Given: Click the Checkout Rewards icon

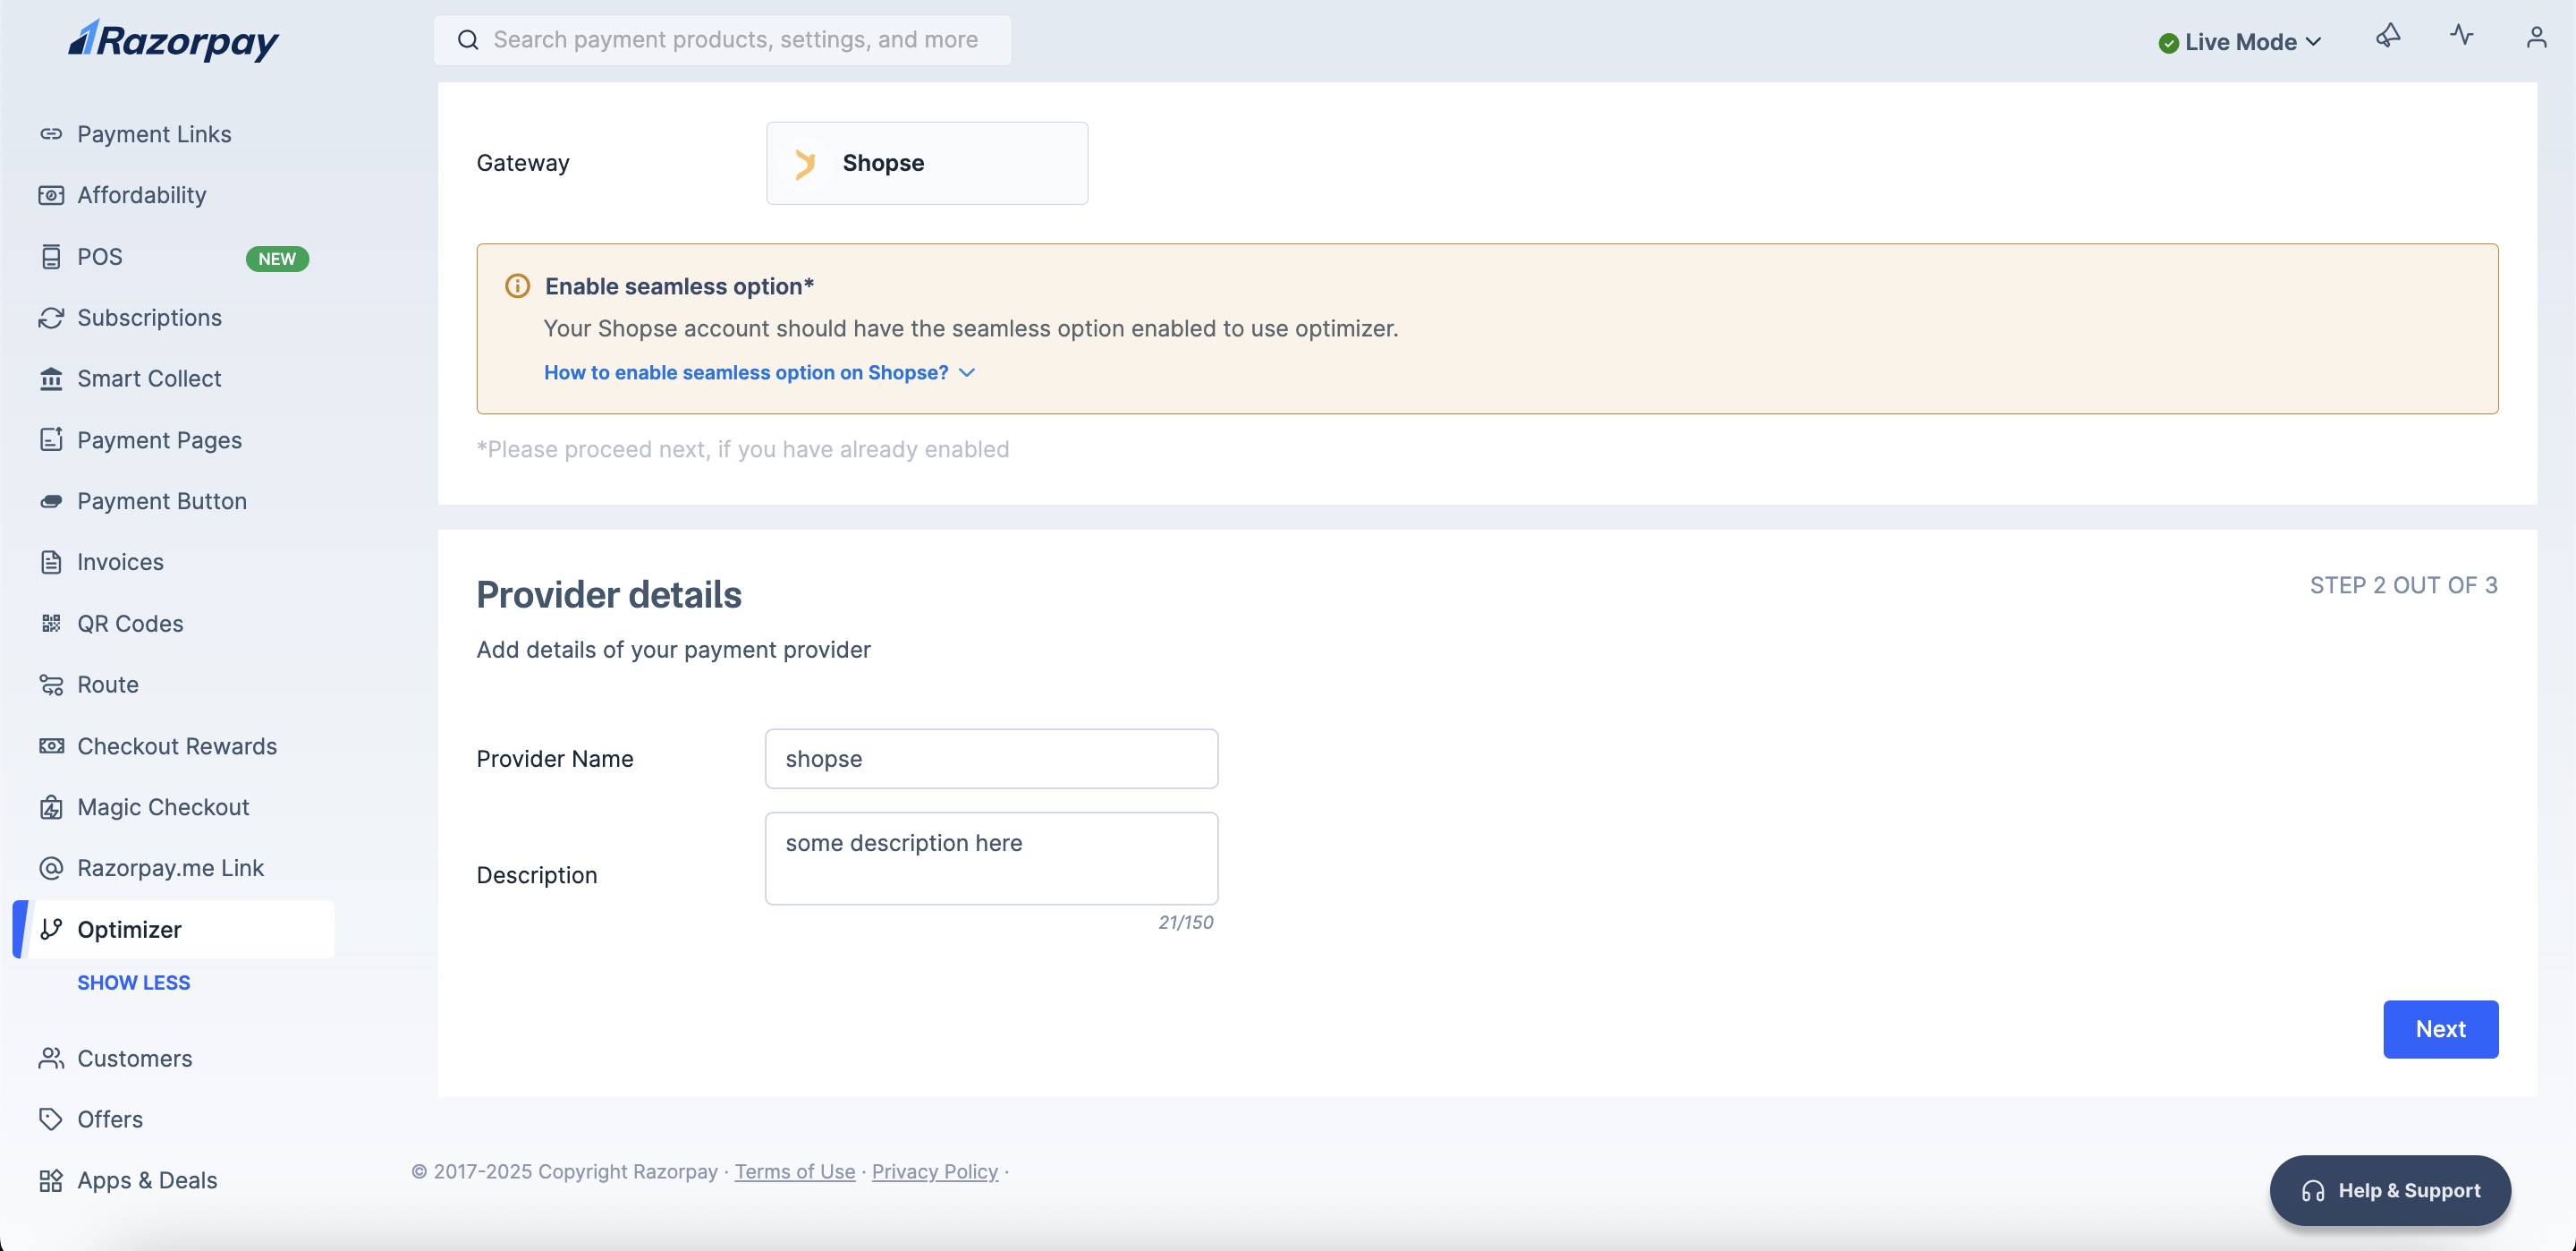Looking at the screenshot, I should click(51, 746).
